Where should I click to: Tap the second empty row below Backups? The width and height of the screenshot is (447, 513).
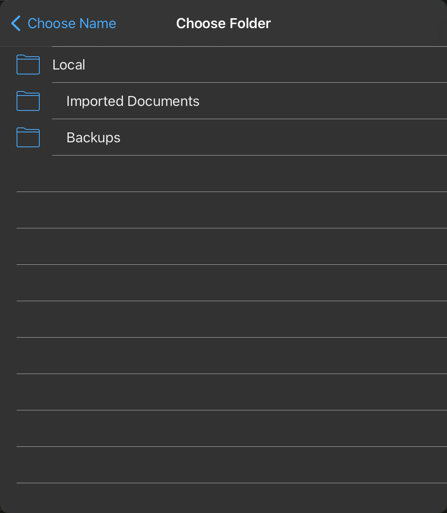[223, 210]
